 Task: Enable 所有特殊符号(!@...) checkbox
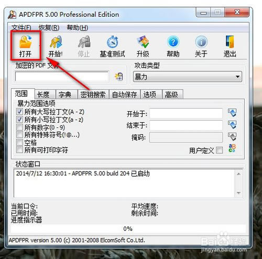click(19, 135)
